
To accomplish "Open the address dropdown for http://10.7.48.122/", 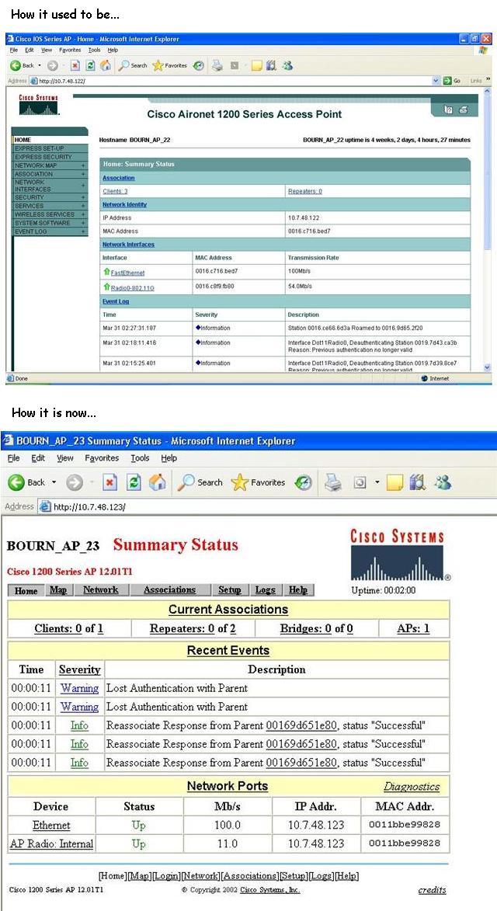I will 436,81.
